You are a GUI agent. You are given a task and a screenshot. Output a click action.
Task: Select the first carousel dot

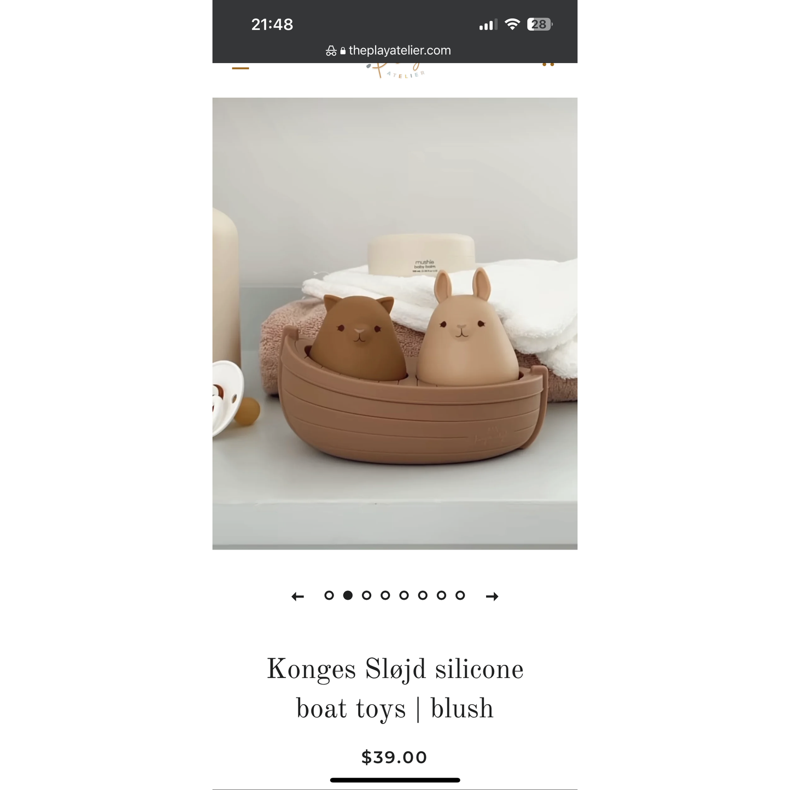[x=329, y=595]
